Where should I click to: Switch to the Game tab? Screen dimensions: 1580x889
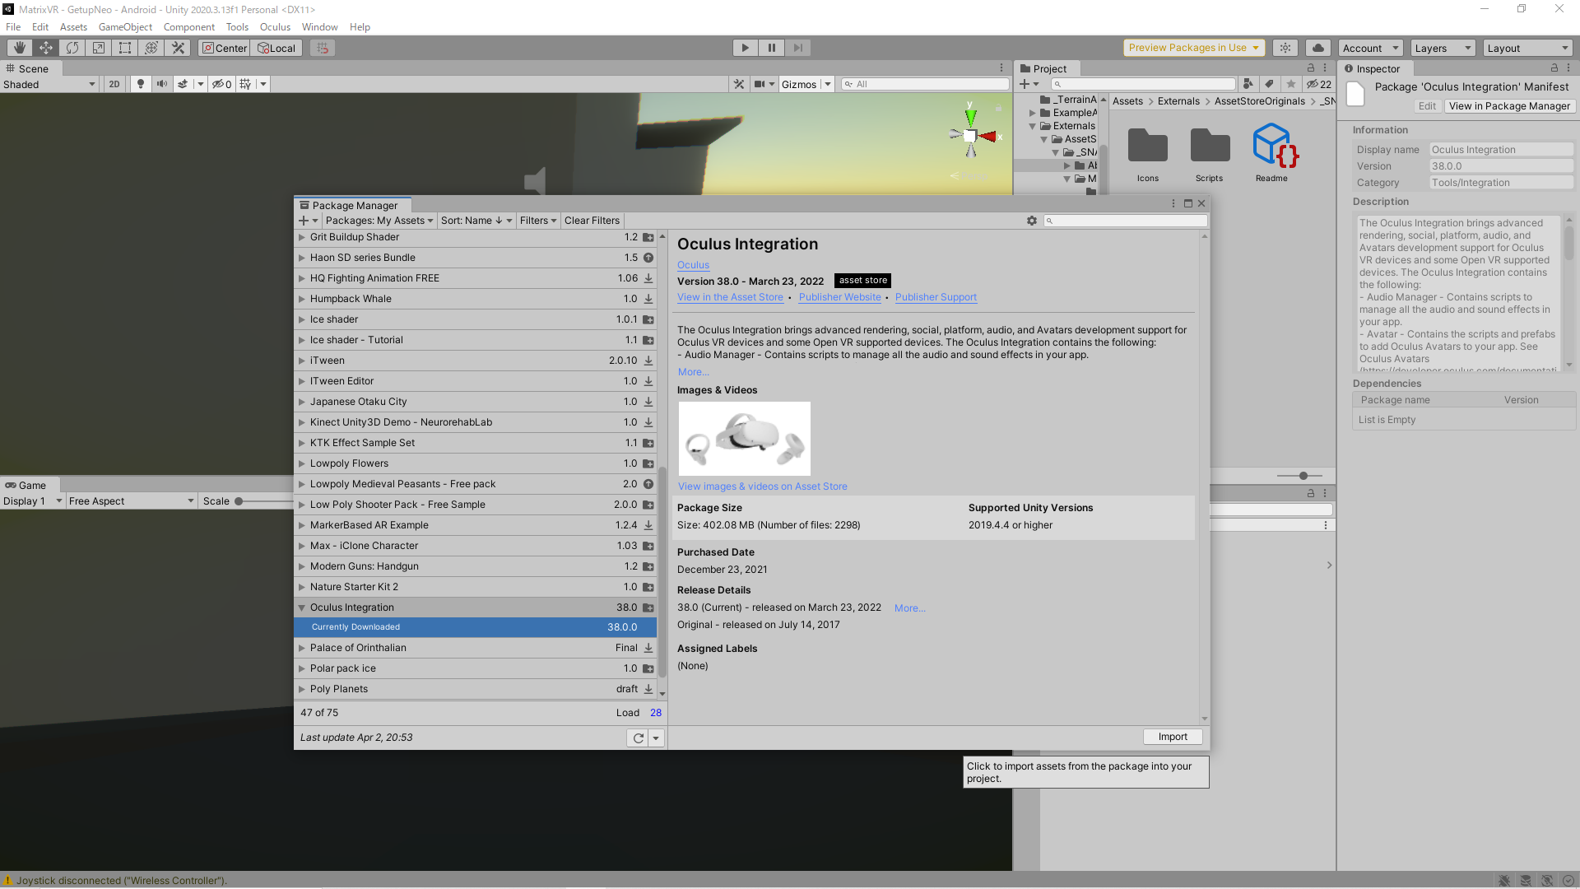29,485
